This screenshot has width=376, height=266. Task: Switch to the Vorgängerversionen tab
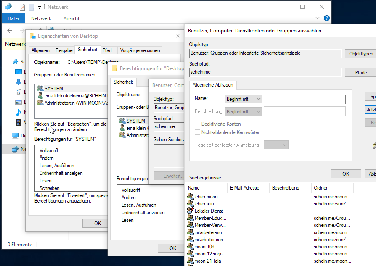click(140, 50)
